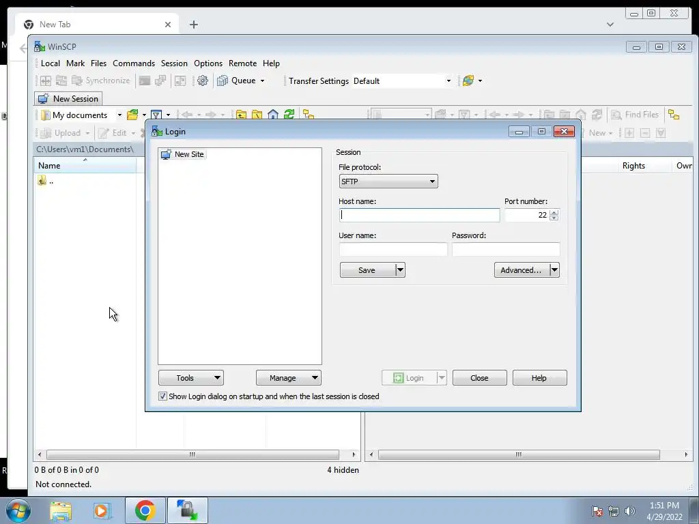Toggle remote directory tree icon

[674, 115]
